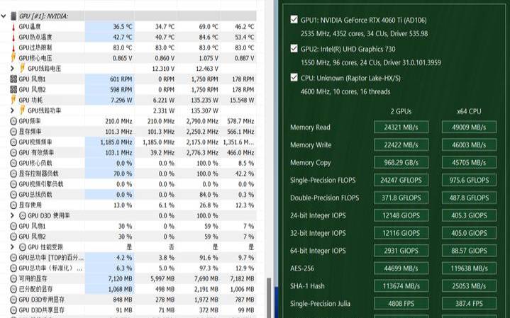Viewport: 510px width, 318px height.
Task: Click the round icon beside 可用的显存
Action: coord(13,279)
